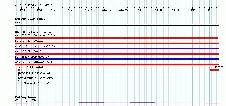This screenshot has height=106, width=226.
Task: Click the blue marker under nsv3360185
Action: point(19,80)
